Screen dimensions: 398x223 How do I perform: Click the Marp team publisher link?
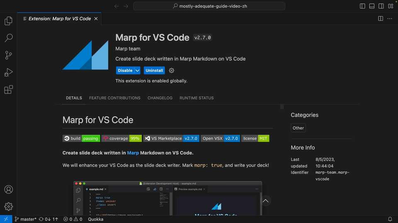pyautogui.click(x=128, y=49)
